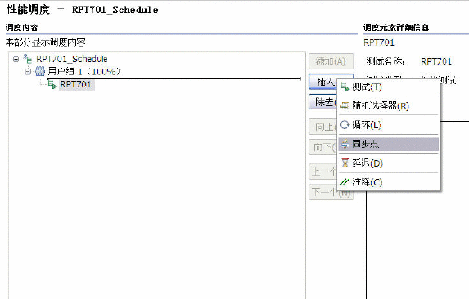Viewport: 469px width, 299px height.
Task: Click the 性能调度 - RPT701_Schedule title
Action: click(x=82, y=10)
